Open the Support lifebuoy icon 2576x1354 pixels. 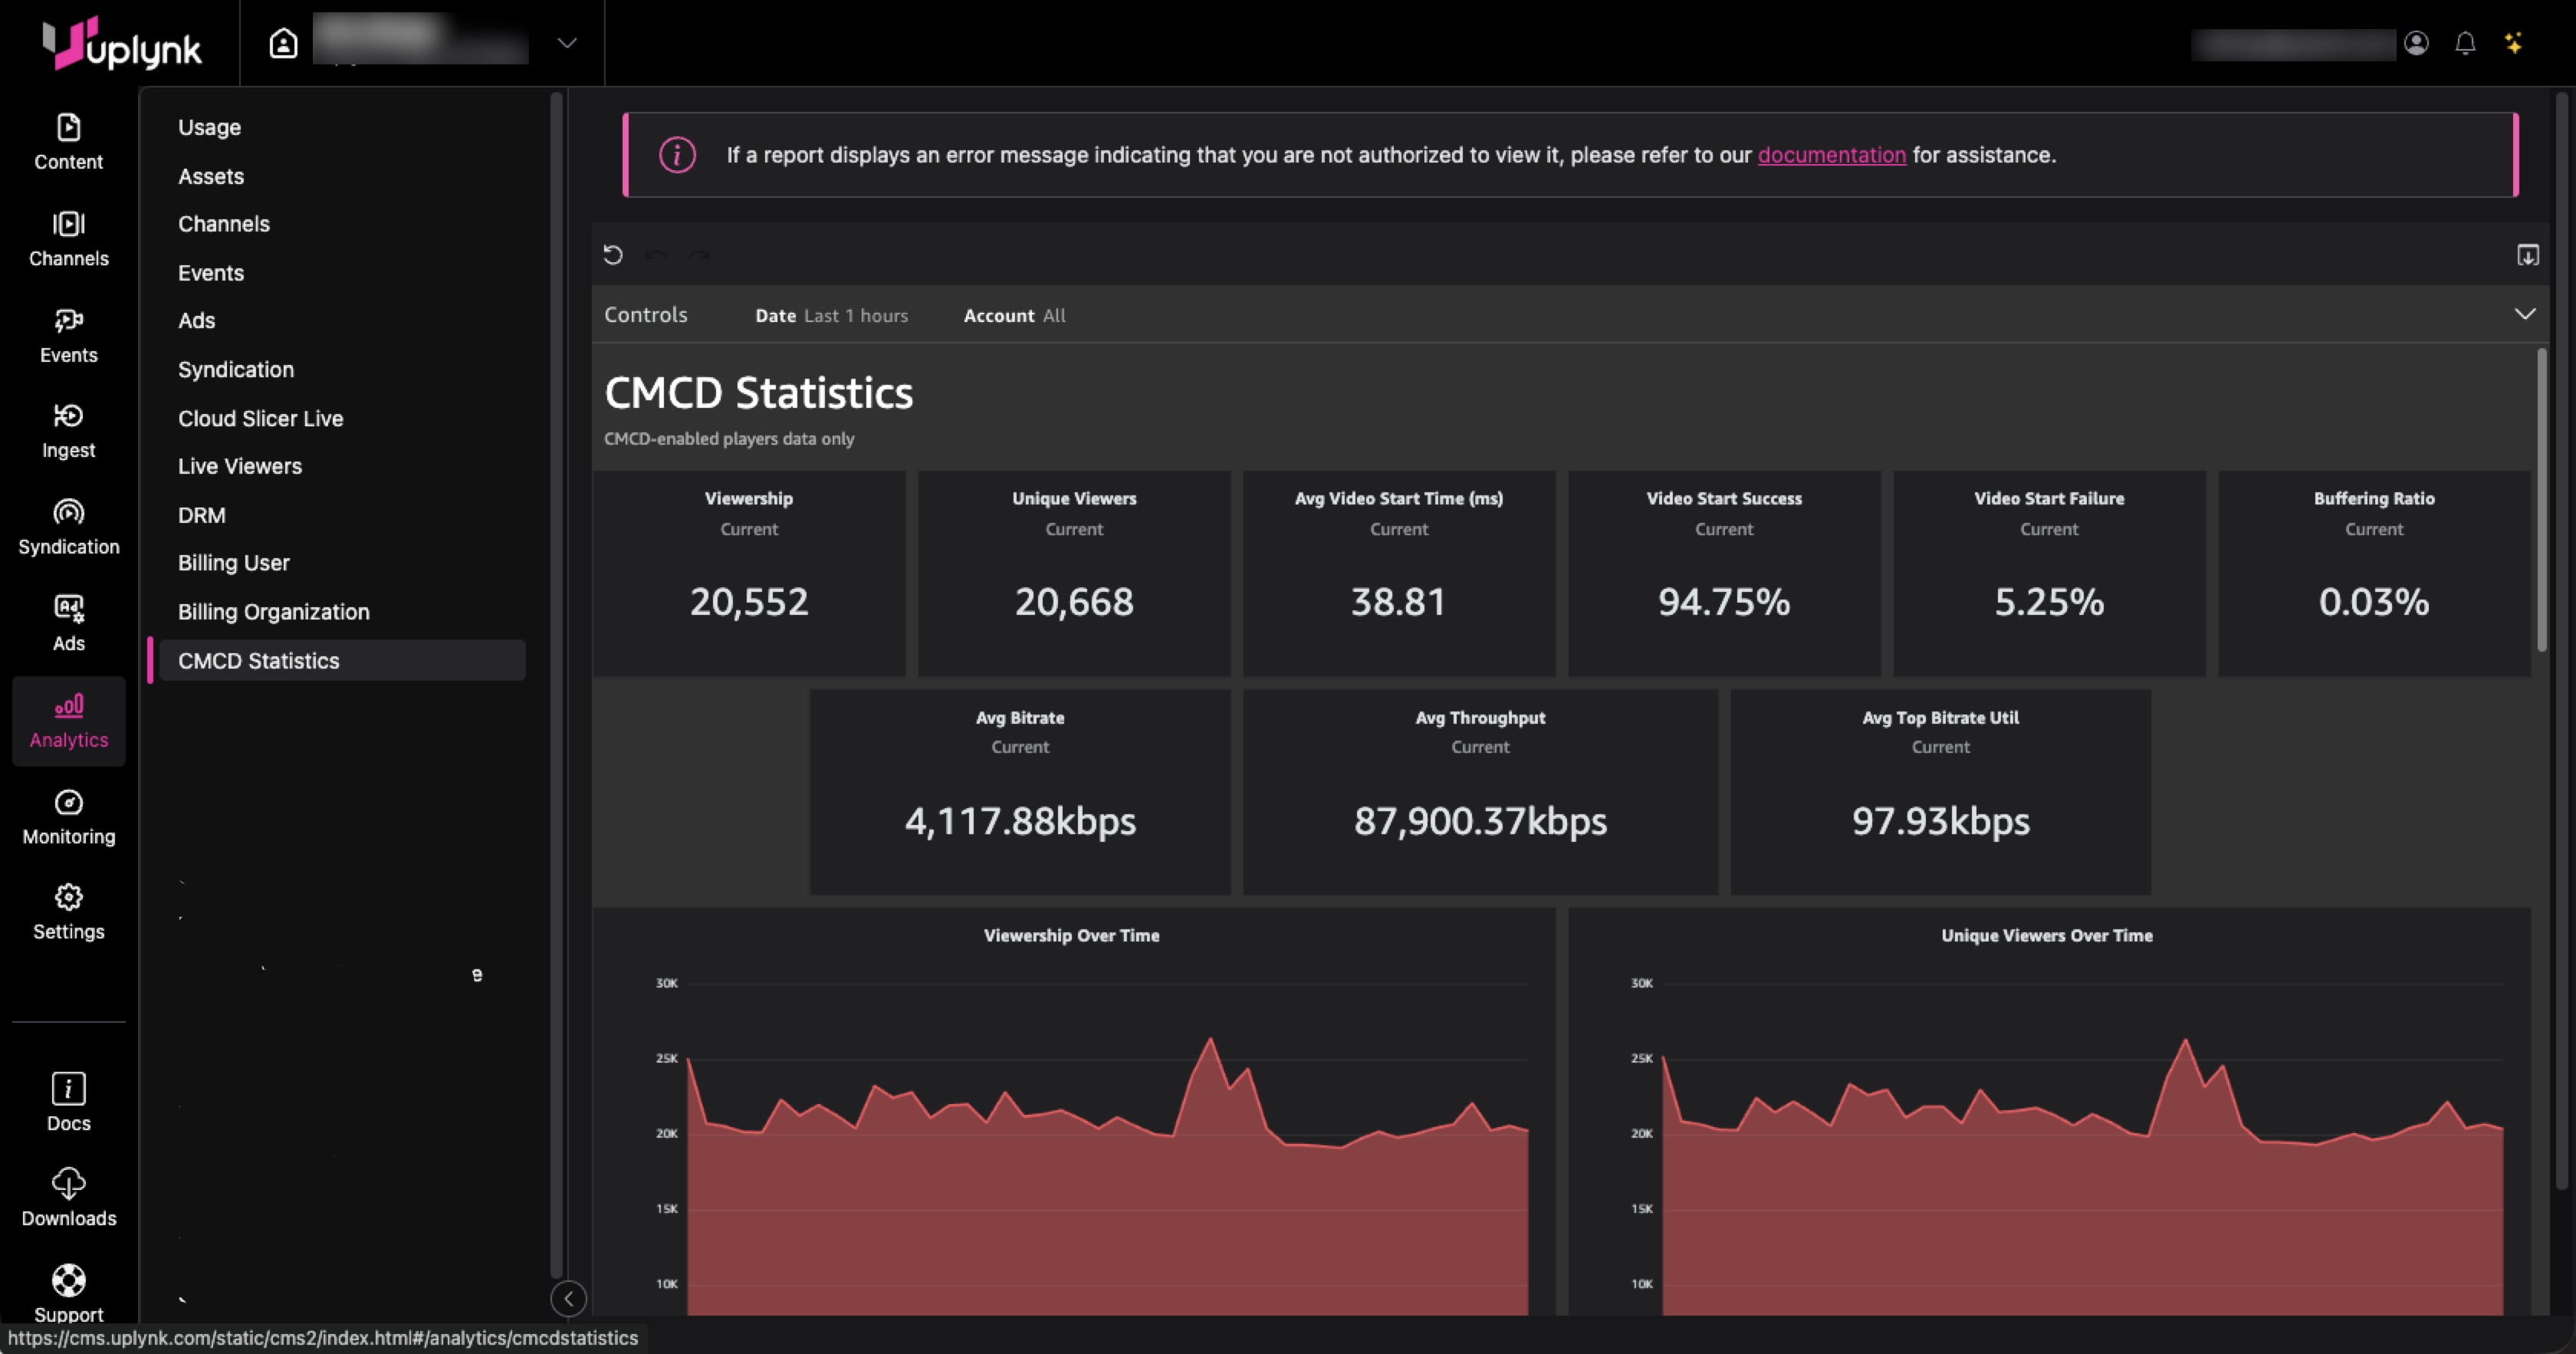click(68, 1281)
